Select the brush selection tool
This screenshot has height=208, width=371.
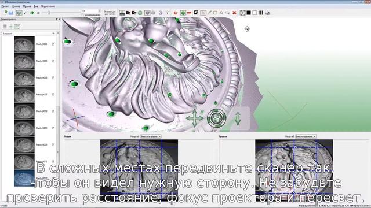tap(209, 13)
